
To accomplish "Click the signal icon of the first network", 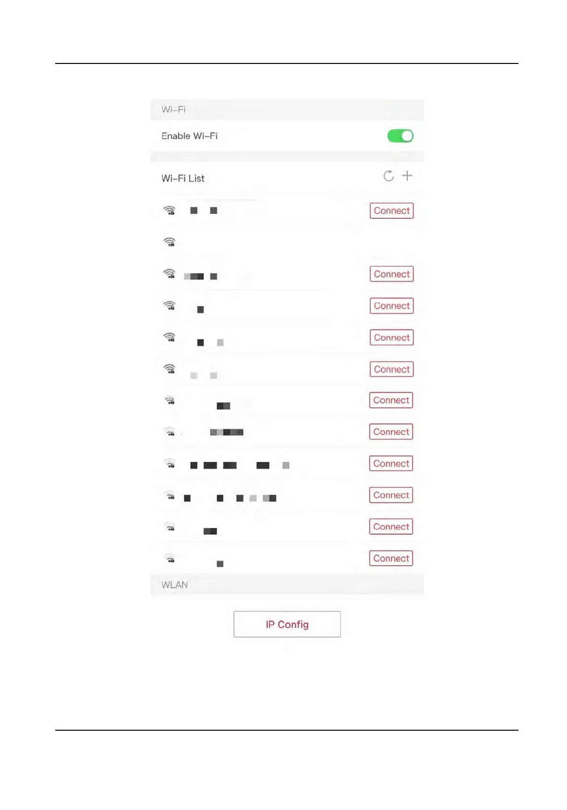I will point(169,210).
